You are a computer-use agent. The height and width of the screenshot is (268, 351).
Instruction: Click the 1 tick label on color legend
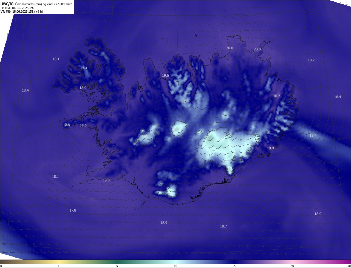[x=59, y=266]
